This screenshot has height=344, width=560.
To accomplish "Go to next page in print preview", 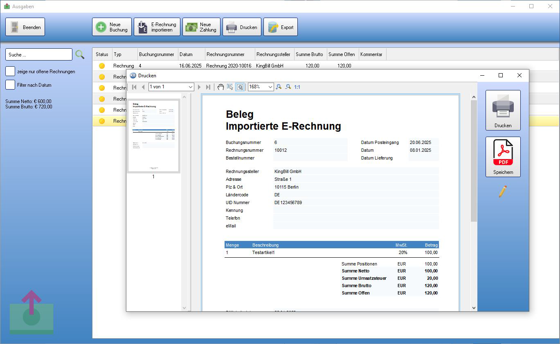I will [x=199, y=87].
